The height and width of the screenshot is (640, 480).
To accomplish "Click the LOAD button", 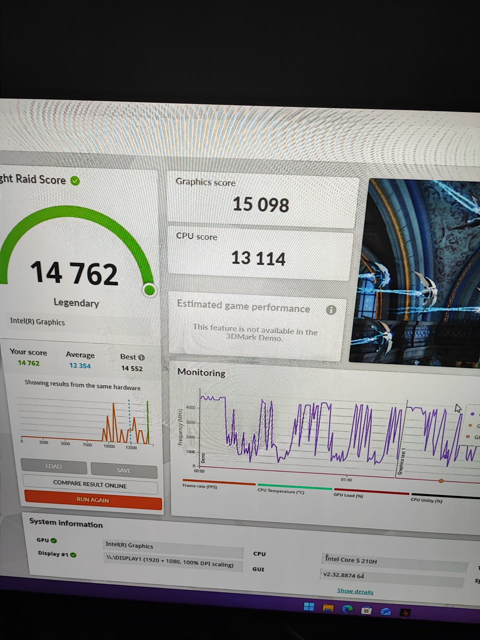I will (x=53, y=466).
